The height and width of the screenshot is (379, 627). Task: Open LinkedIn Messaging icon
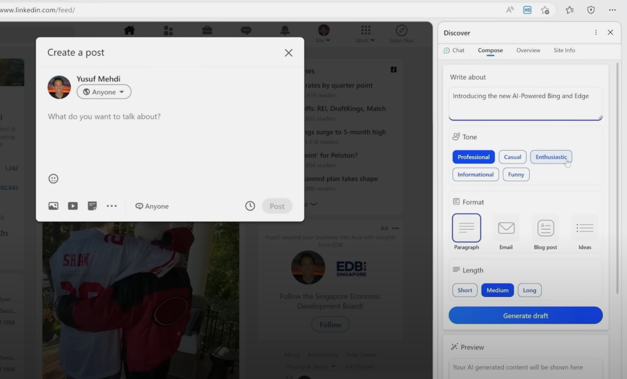click(x=246, y=31)
